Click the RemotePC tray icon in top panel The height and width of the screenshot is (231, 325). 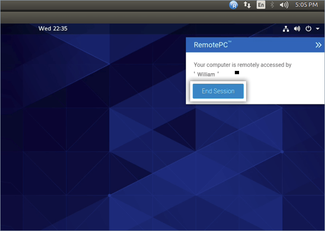(234, 5)
